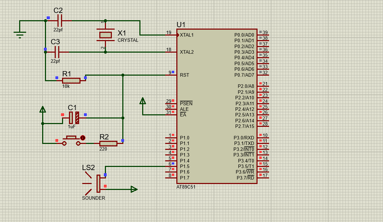Click pin number 17 on U1
The image size is (383, 222).
coord(265,175)
